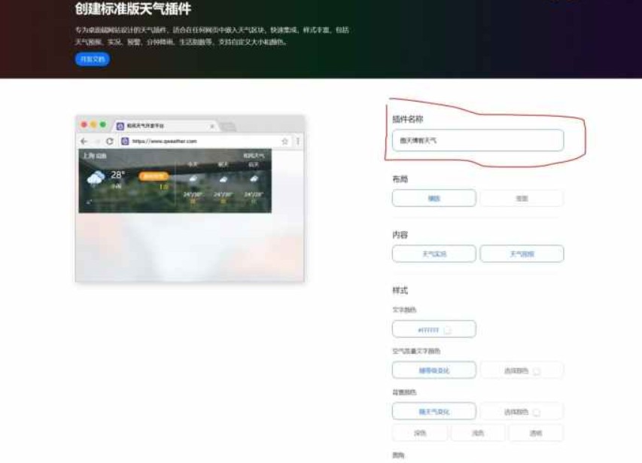Choose 选择颜色 under 背景颜色
Image resolution: width=642 pixels, height=463 pixels.
pyautogui.click(x=522, y=411)
